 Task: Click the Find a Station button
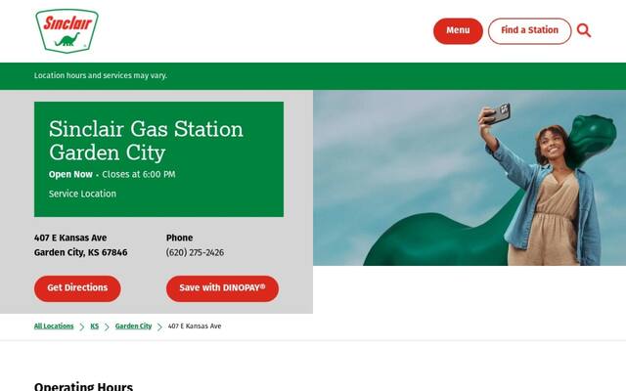pyautogui.click(x=529, y=30)
